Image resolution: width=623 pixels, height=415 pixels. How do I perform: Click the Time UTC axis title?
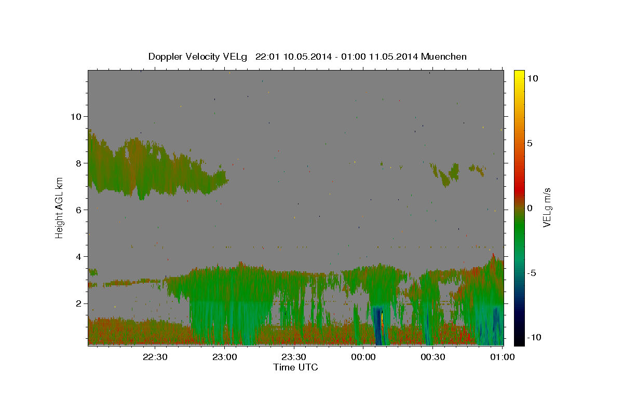[295, 367]
